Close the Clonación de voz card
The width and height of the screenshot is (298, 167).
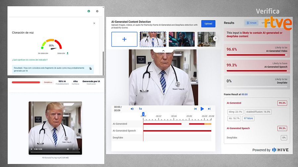coord(94,23)
